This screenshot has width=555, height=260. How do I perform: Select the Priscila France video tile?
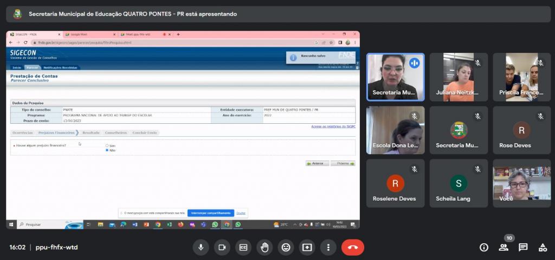522,77
